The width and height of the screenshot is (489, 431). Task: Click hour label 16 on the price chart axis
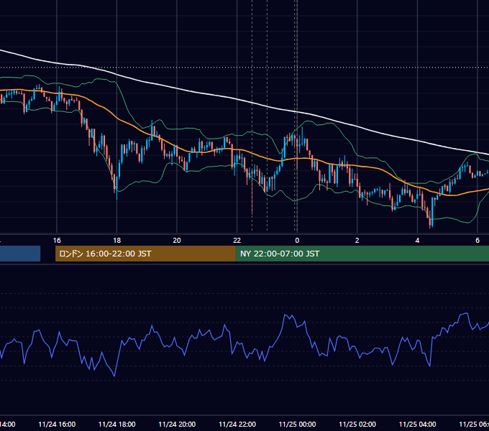pos(57,240)
